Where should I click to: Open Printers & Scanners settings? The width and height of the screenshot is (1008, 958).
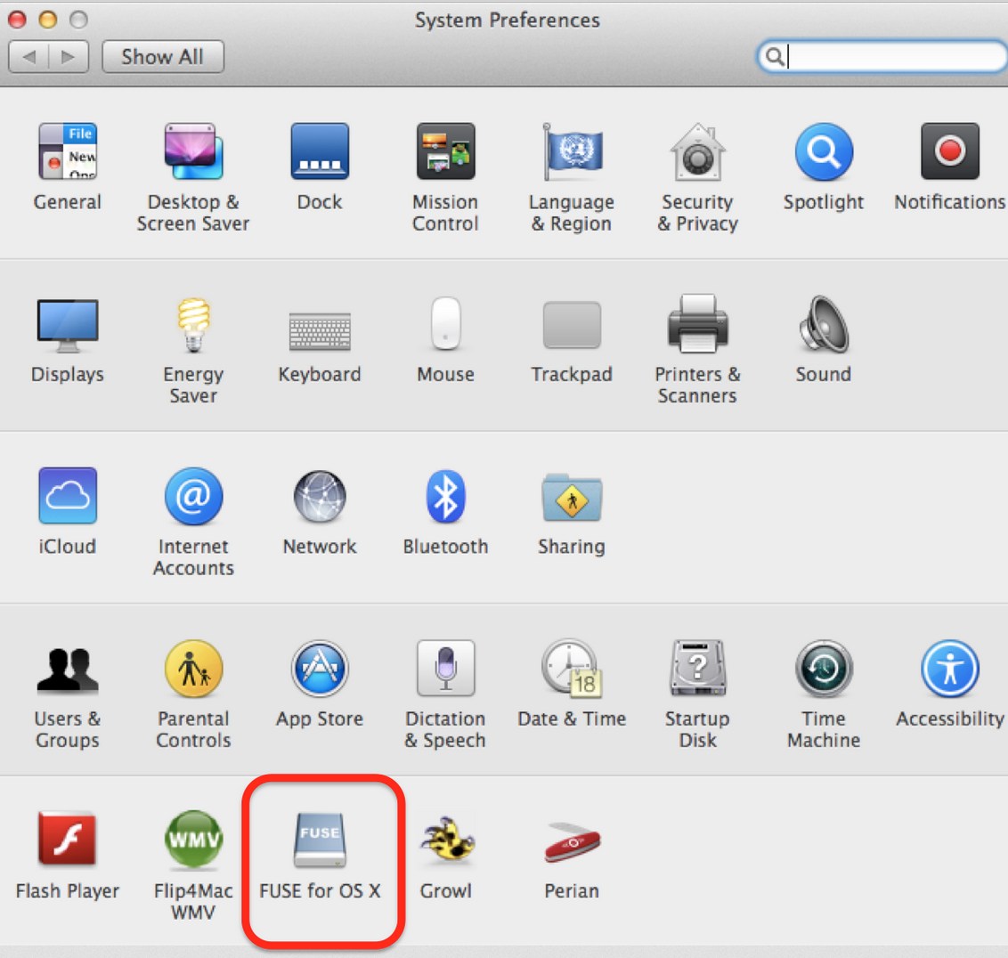697,324
